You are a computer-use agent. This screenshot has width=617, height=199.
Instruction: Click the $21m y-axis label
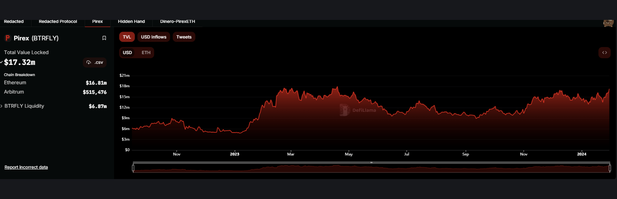[x=124, y=75]
